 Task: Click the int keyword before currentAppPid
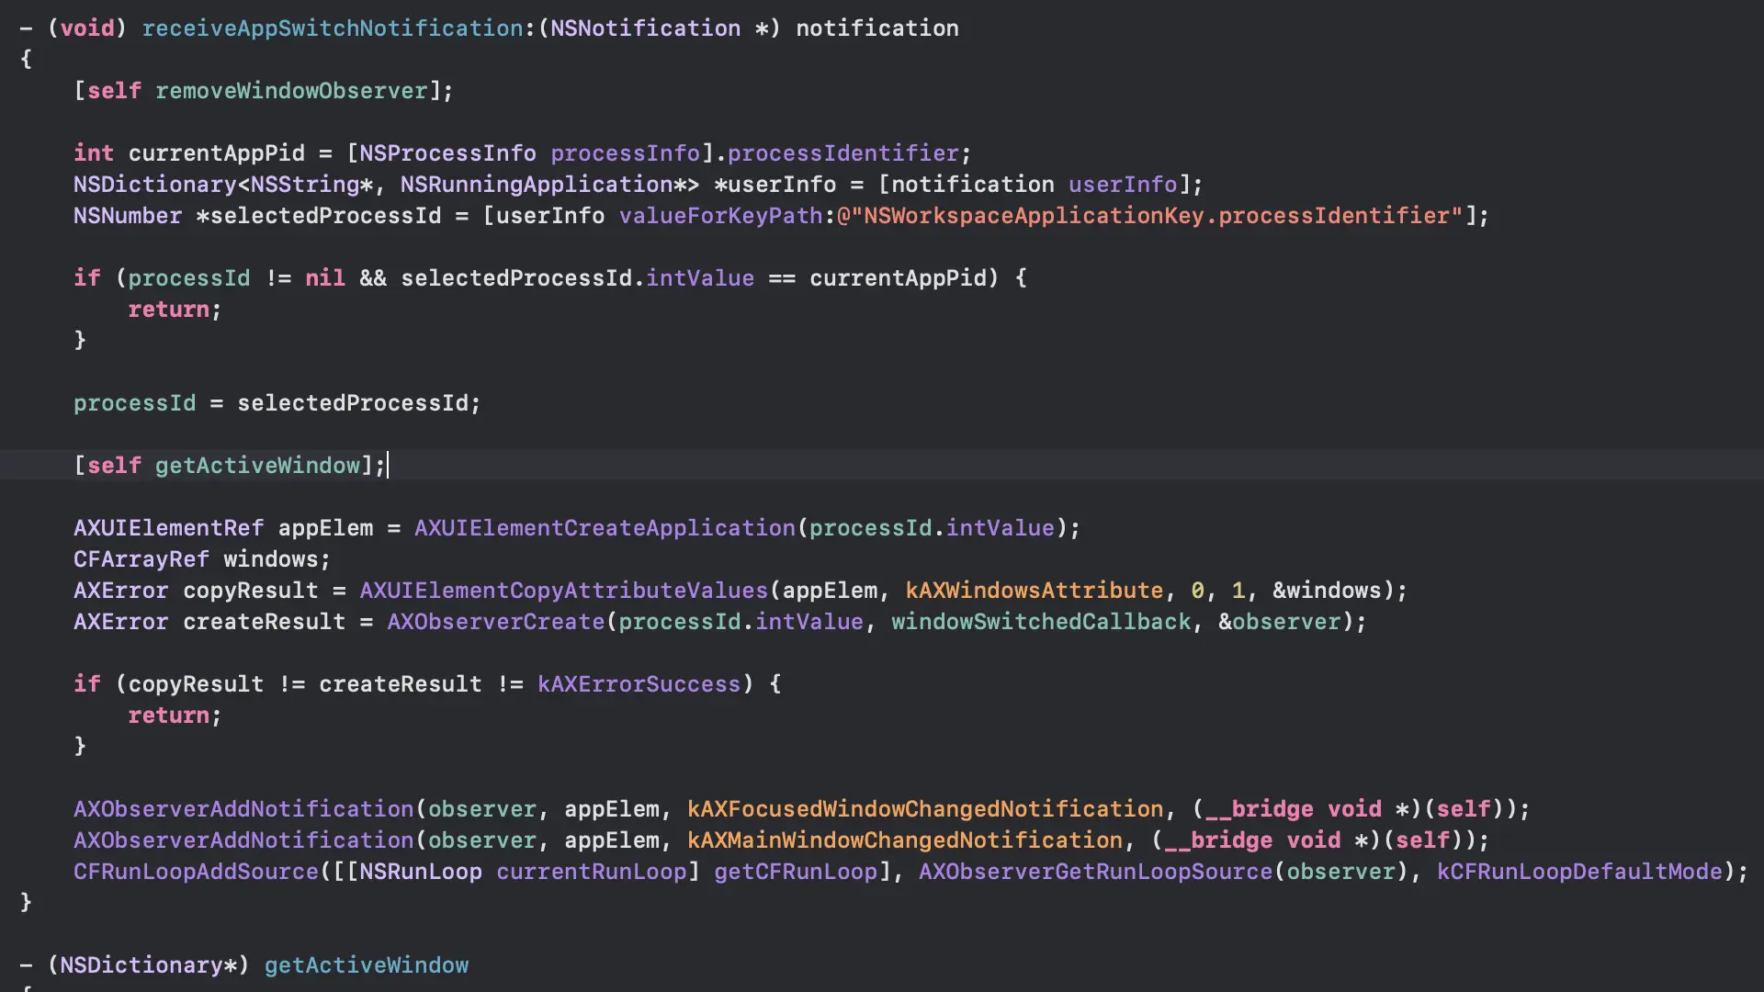[94, 153]
